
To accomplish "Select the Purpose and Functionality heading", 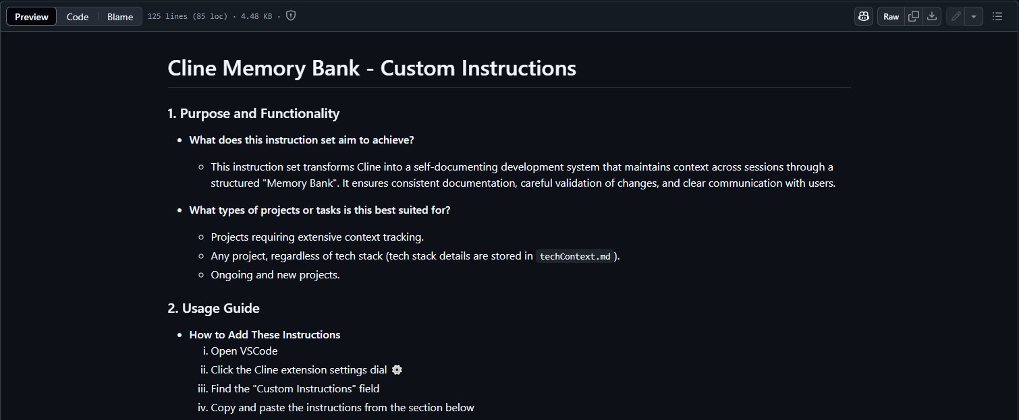I will coord(254,113).
